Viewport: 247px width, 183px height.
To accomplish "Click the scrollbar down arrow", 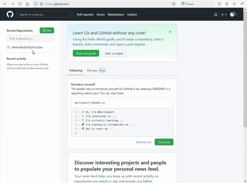I will click(x=245, y=181).
